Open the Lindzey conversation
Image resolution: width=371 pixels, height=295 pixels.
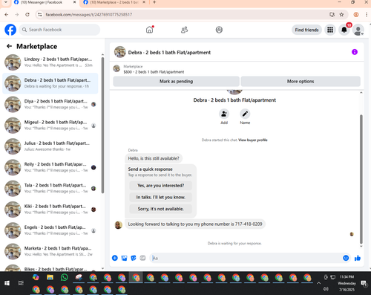point(50,62)
